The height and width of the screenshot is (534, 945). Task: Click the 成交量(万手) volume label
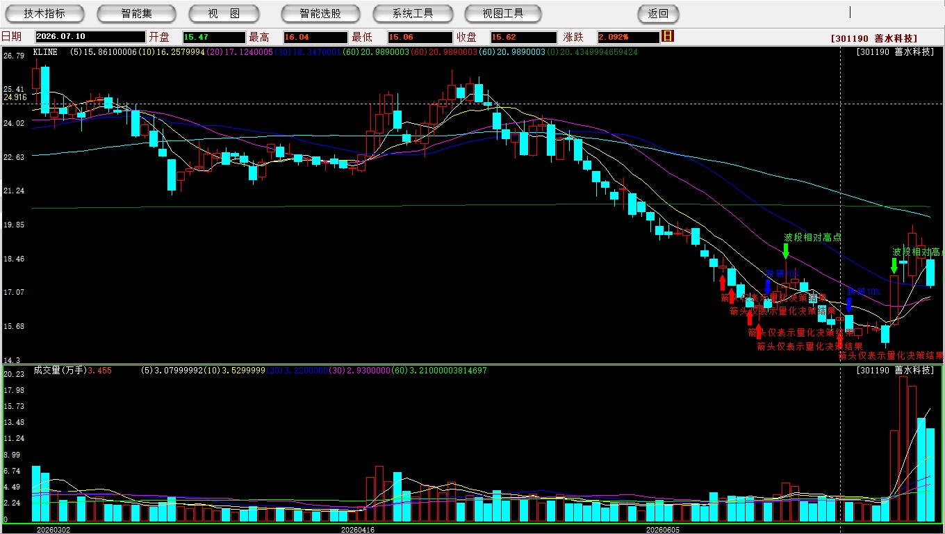coord(59,371)
